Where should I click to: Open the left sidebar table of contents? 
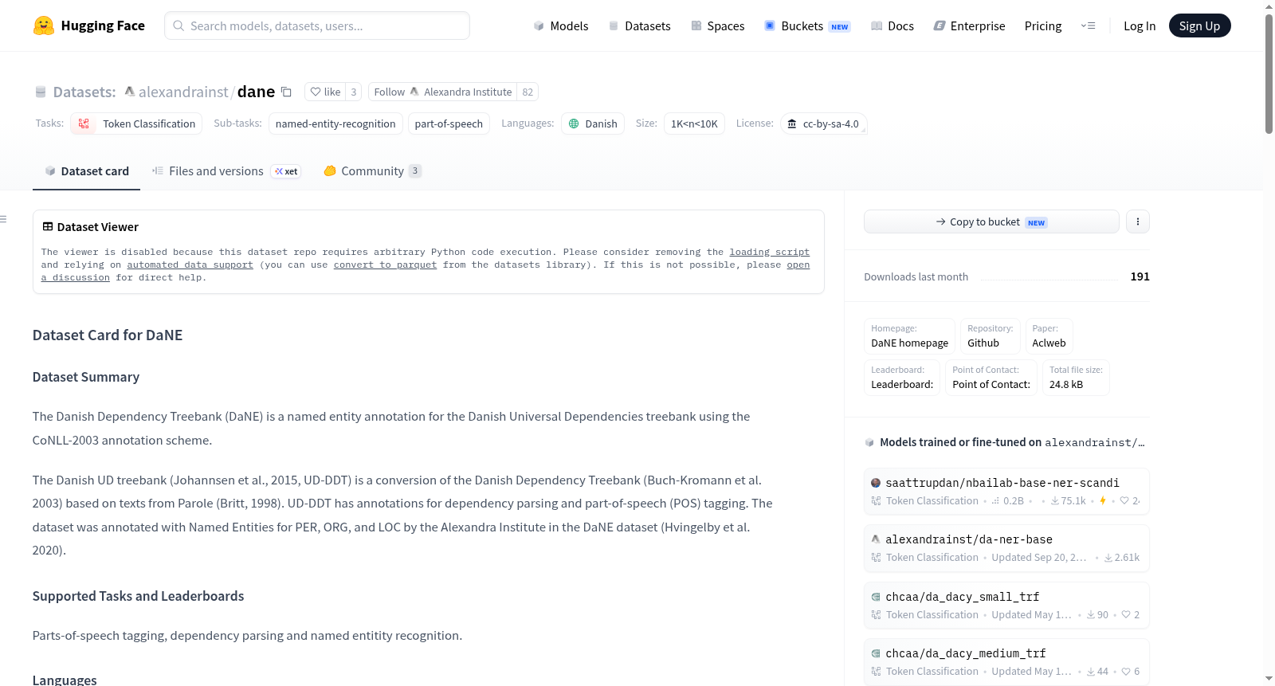tap(4, 219)
